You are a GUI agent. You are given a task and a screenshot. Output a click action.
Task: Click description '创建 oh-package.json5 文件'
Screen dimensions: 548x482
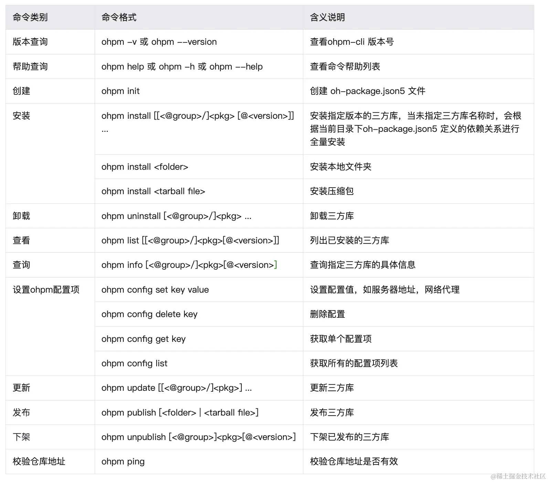tap(368, 91)
